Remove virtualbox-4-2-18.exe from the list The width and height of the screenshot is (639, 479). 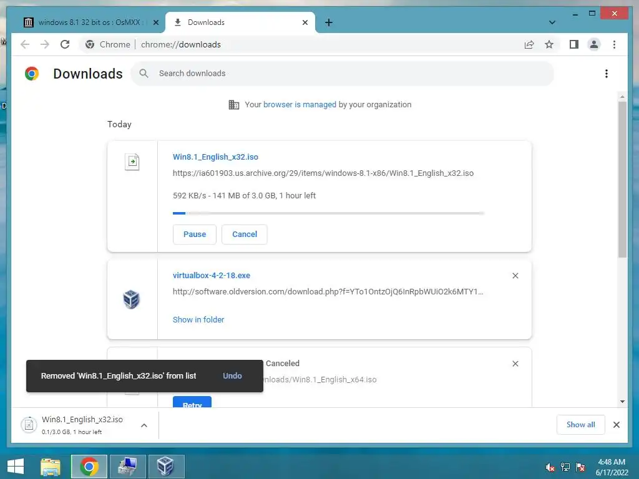515,276
